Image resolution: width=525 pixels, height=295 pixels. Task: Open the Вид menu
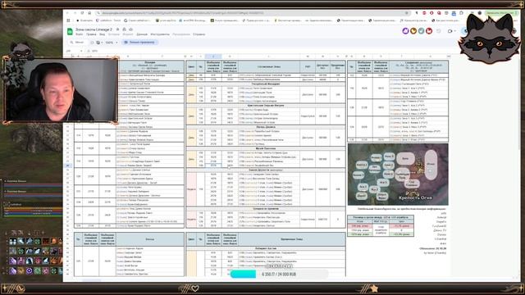tap(102, 34)
